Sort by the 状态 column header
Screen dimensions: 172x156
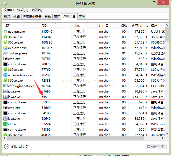[x=84, y=26]
